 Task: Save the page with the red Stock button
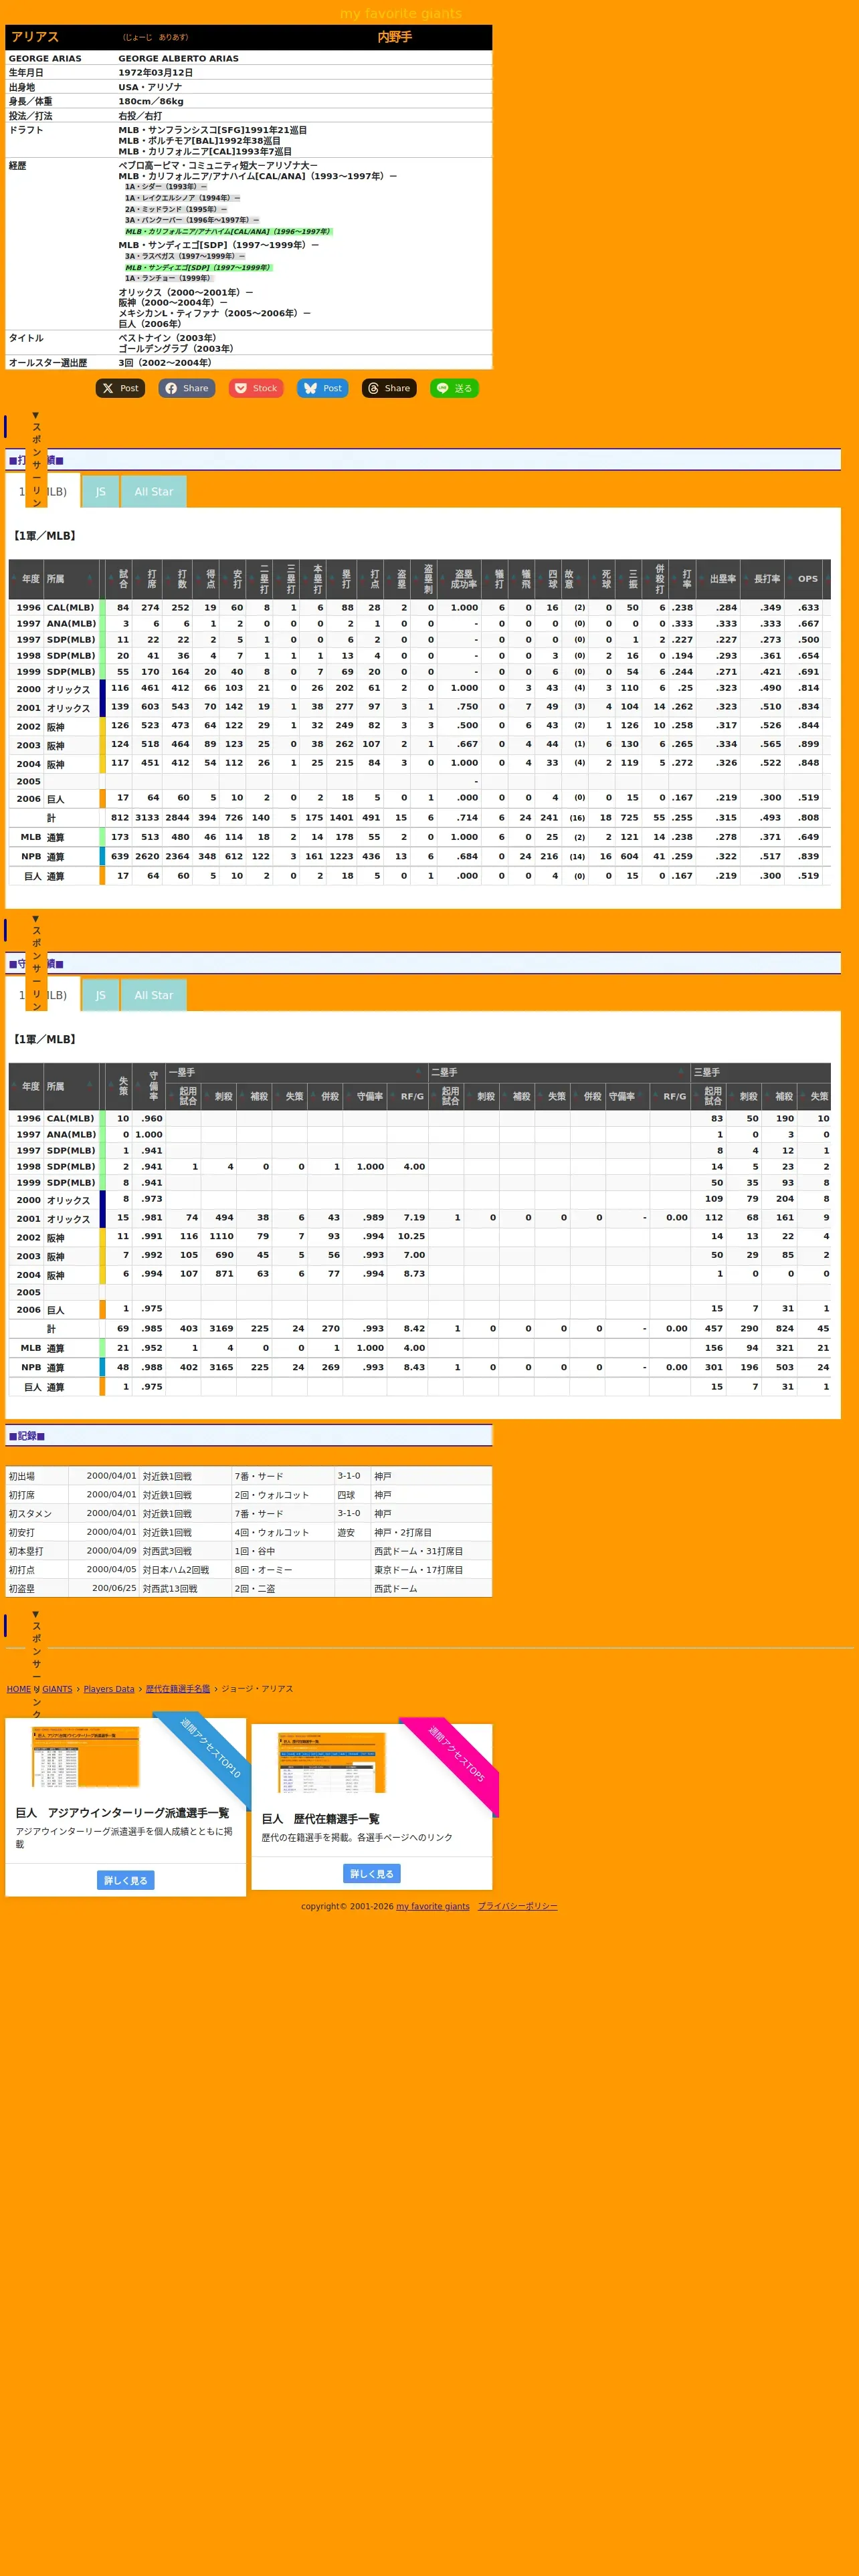[x=255, y=388]
